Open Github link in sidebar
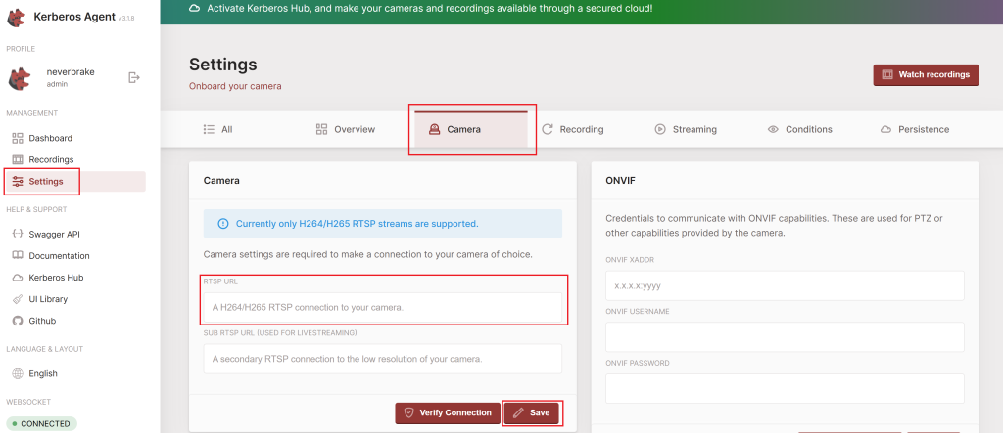This screenshot has height=433, width=1003. coord(42,321)
